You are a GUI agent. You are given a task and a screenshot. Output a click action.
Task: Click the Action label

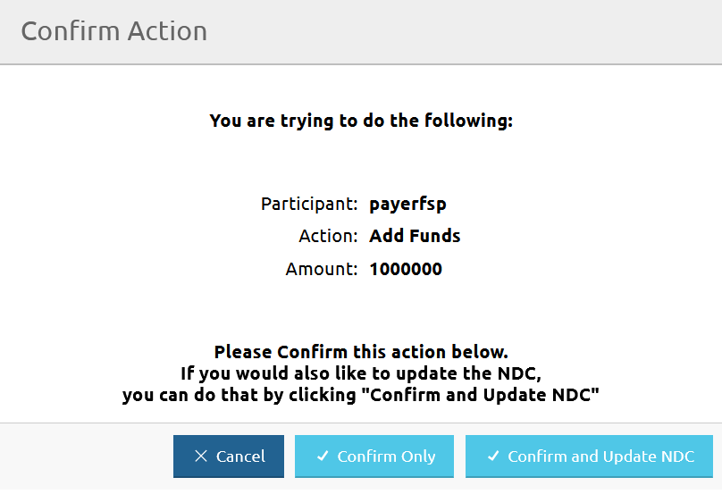[328, 237]
